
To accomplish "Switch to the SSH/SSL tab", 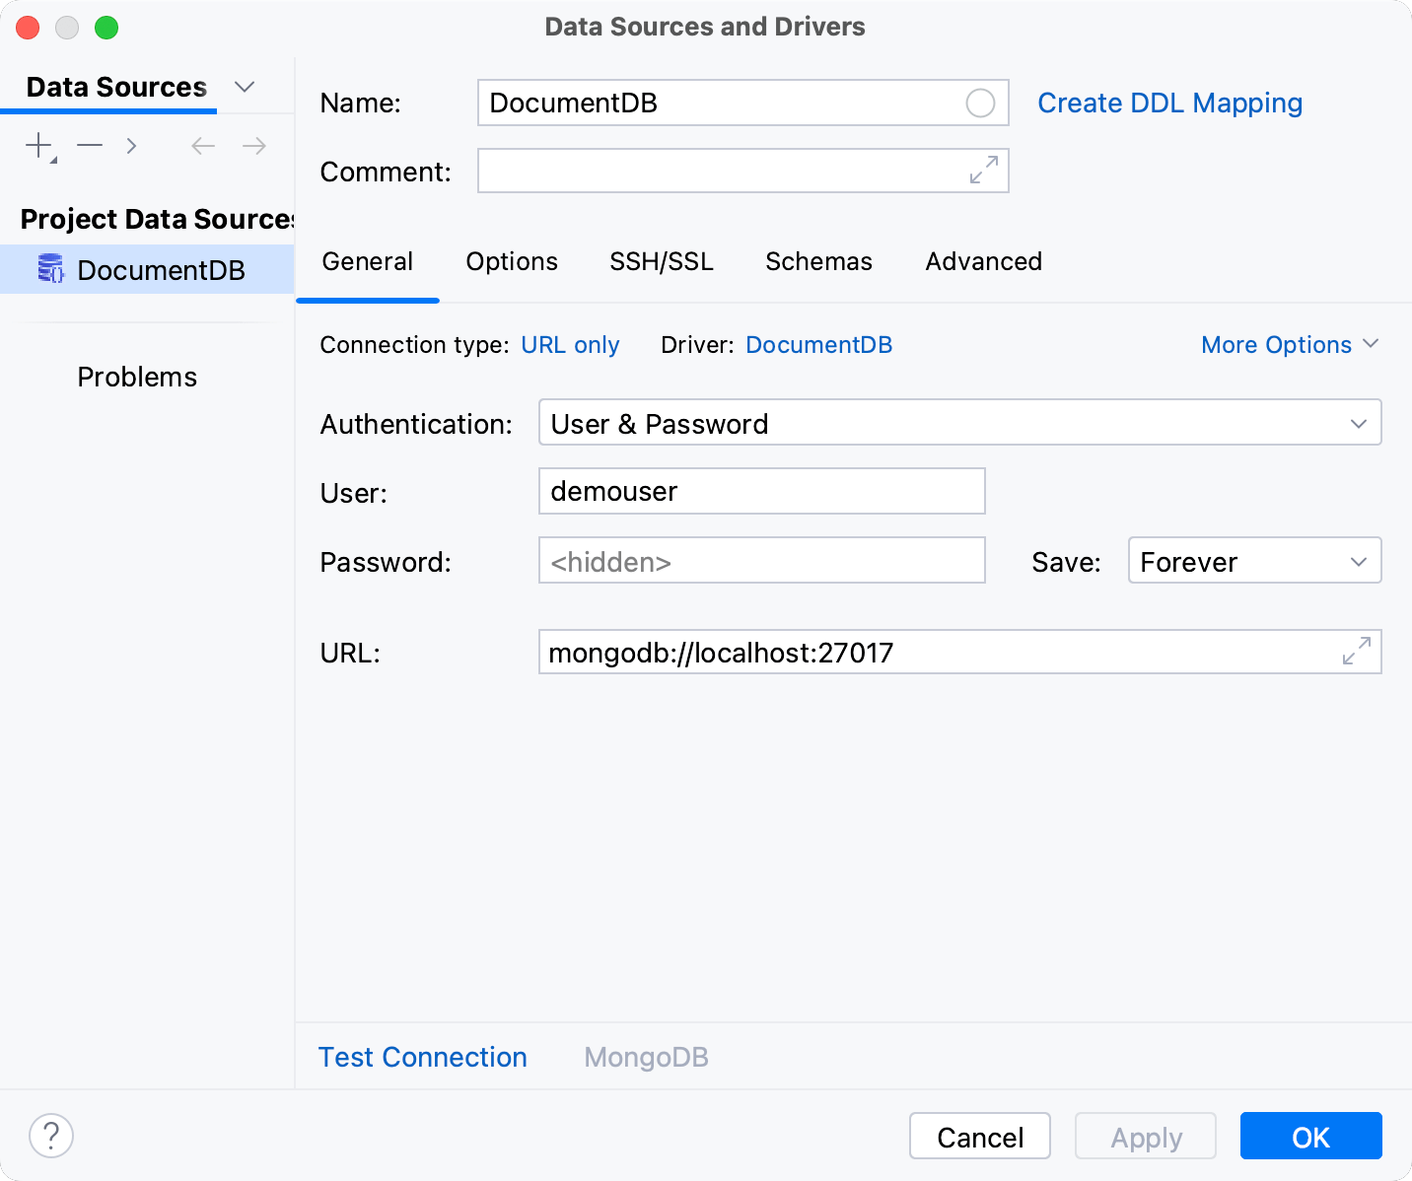I will tap(662, 261).
